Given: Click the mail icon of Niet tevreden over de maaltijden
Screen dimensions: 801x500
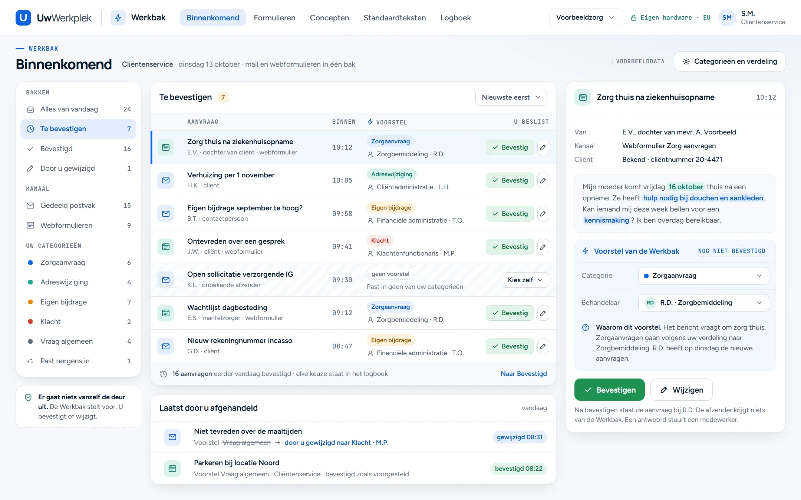Looking at the screenshot, I should tap(172, 437).
